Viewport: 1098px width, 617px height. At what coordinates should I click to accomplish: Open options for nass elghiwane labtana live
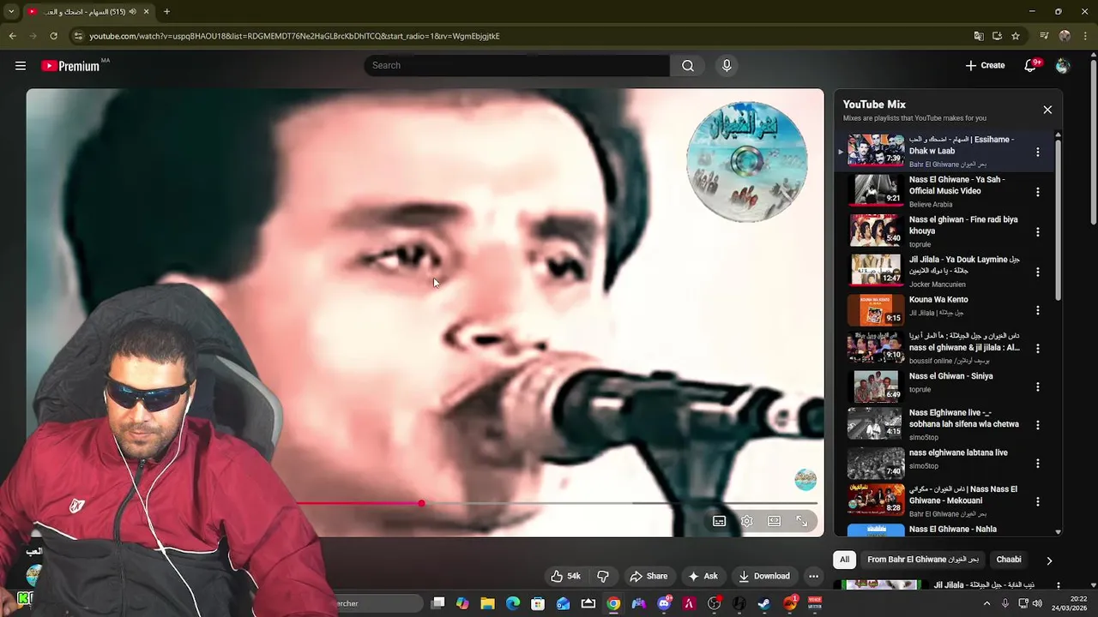point(1037,464)
